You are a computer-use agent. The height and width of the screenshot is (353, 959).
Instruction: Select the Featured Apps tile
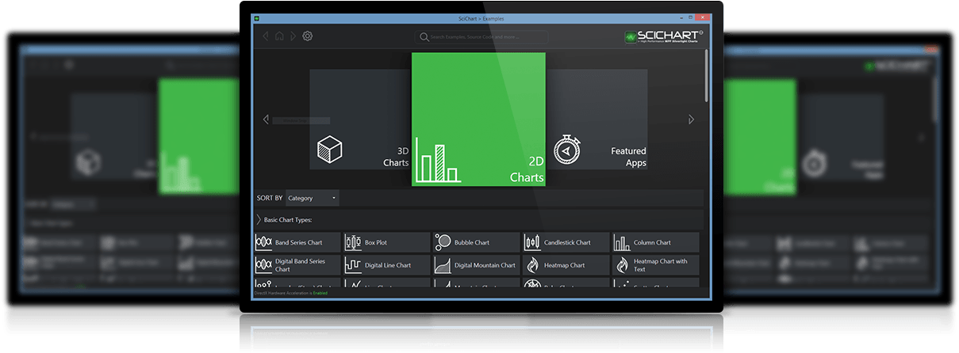596,120
